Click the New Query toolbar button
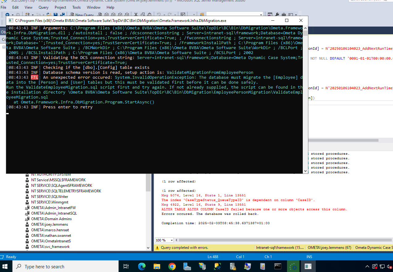The width and height of the screenshot is (393, 272). [x=82, y=15]
